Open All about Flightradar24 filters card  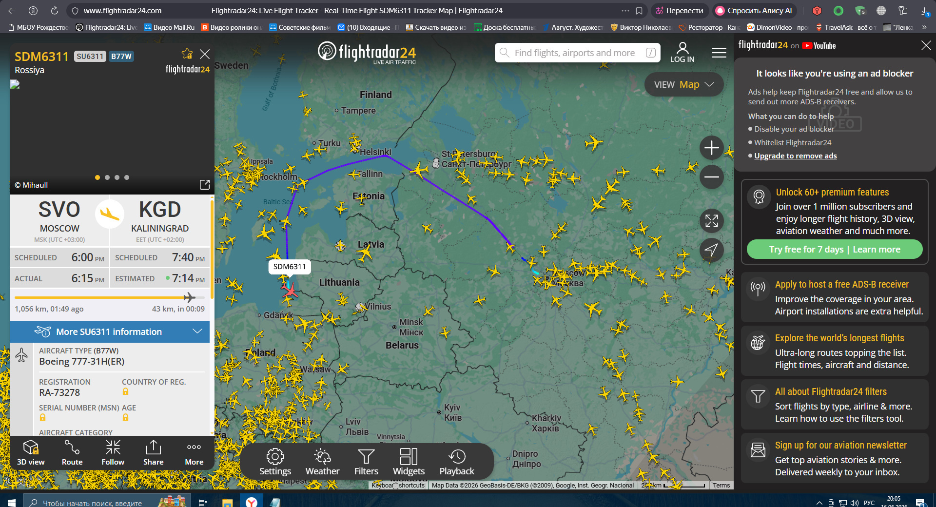[x=835, y=405]
